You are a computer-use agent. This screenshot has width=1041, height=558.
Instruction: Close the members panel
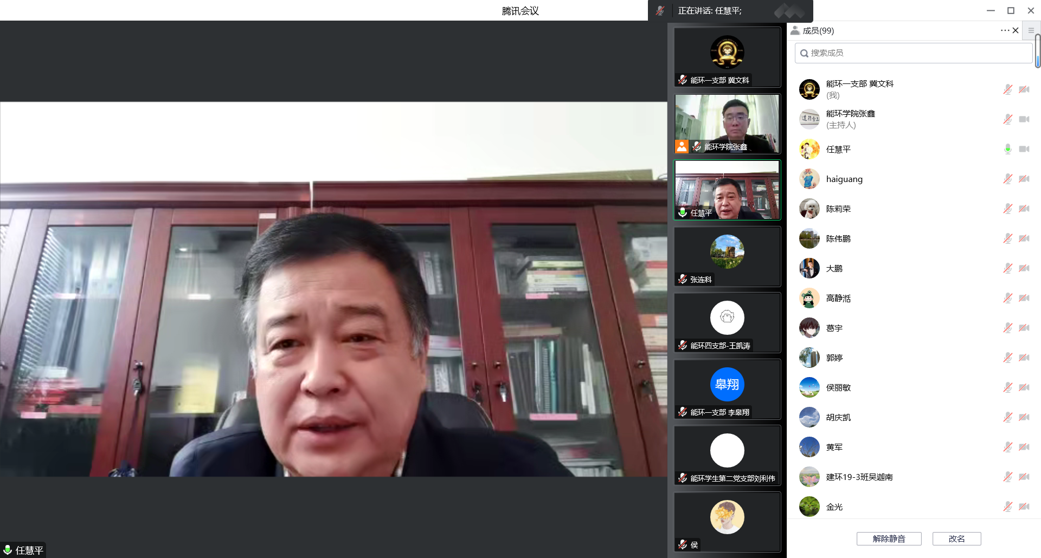pyautogui.click(x=1016, y=30)
